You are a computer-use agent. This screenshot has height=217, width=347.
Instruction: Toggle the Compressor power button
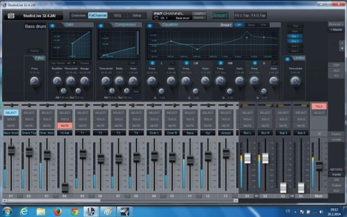(101, 26)
